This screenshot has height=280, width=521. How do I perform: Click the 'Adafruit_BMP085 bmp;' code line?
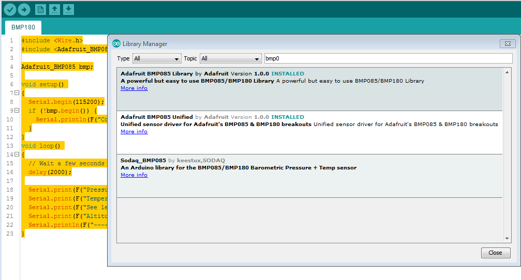[57, 67]
